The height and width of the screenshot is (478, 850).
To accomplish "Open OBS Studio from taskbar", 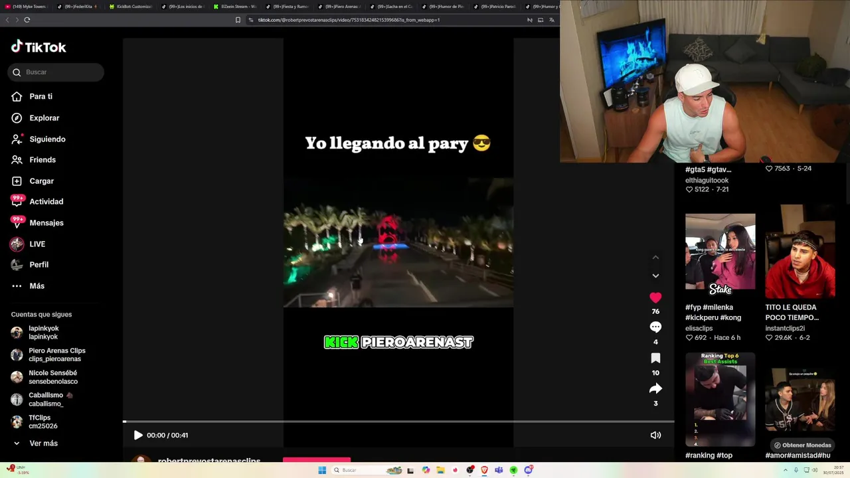I will pos(470,470).
